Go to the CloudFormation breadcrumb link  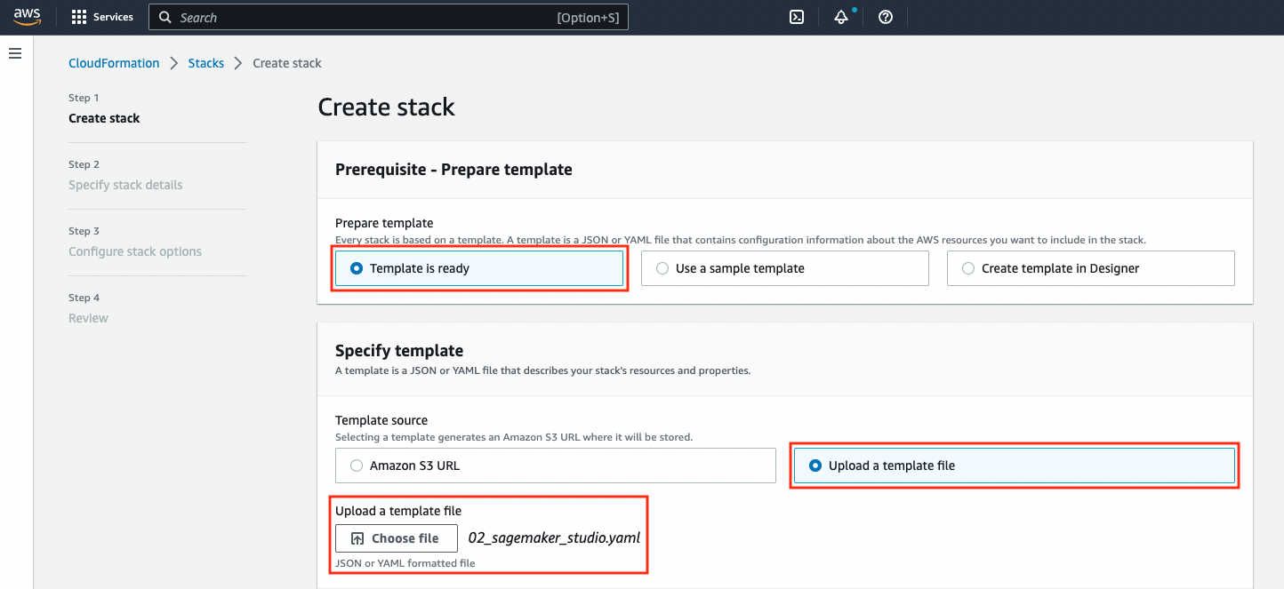click(114, 63)
